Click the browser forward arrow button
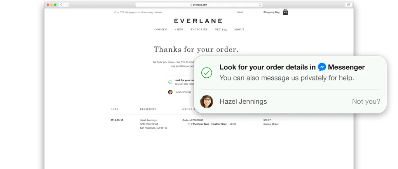 click(66, 5)
